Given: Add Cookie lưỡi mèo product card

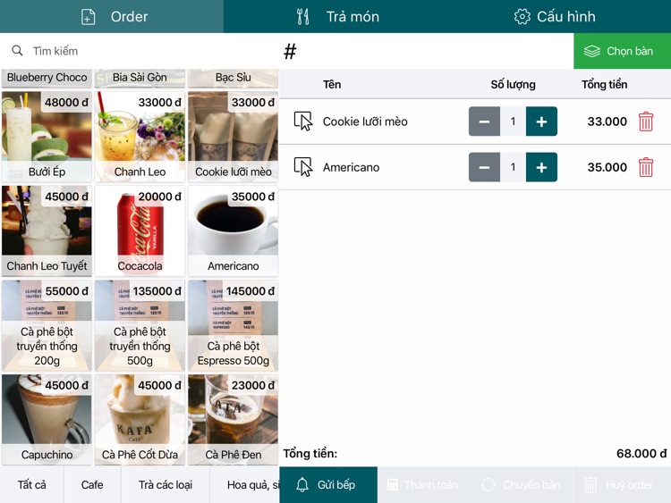Looking at the screenshot, I should coord(234,137).
